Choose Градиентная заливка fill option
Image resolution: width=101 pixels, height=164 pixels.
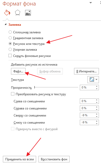(x=10, y=38)
